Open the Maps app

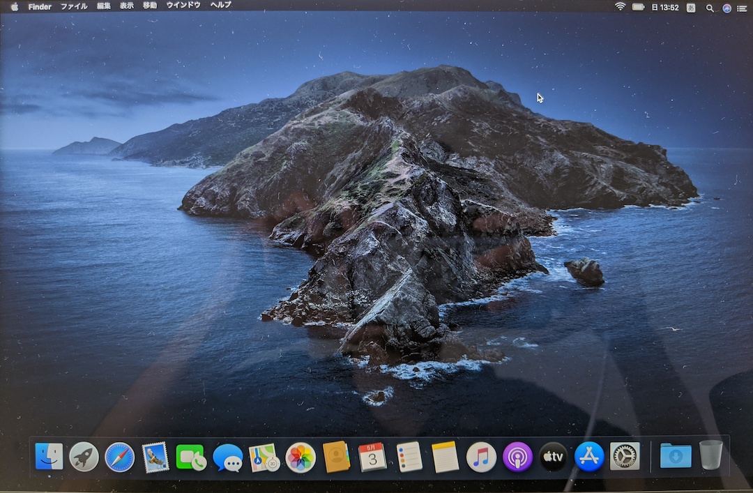pos(264,457)
